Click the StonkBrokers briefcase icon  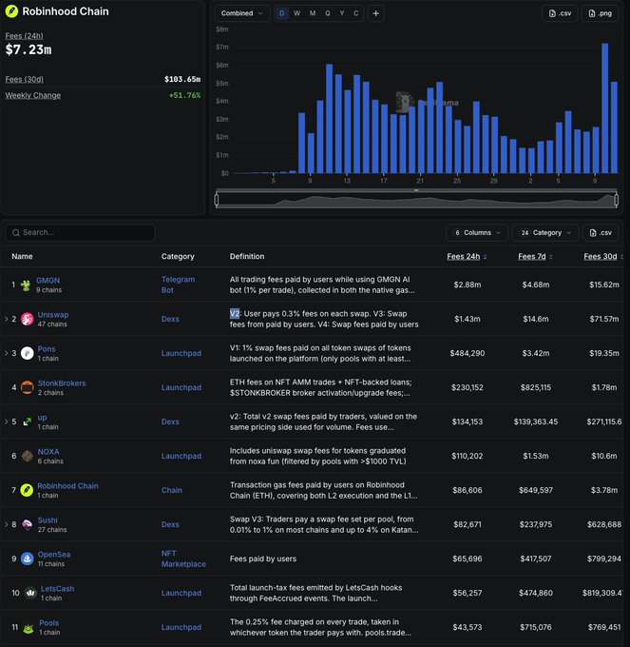tap(28, 387)
